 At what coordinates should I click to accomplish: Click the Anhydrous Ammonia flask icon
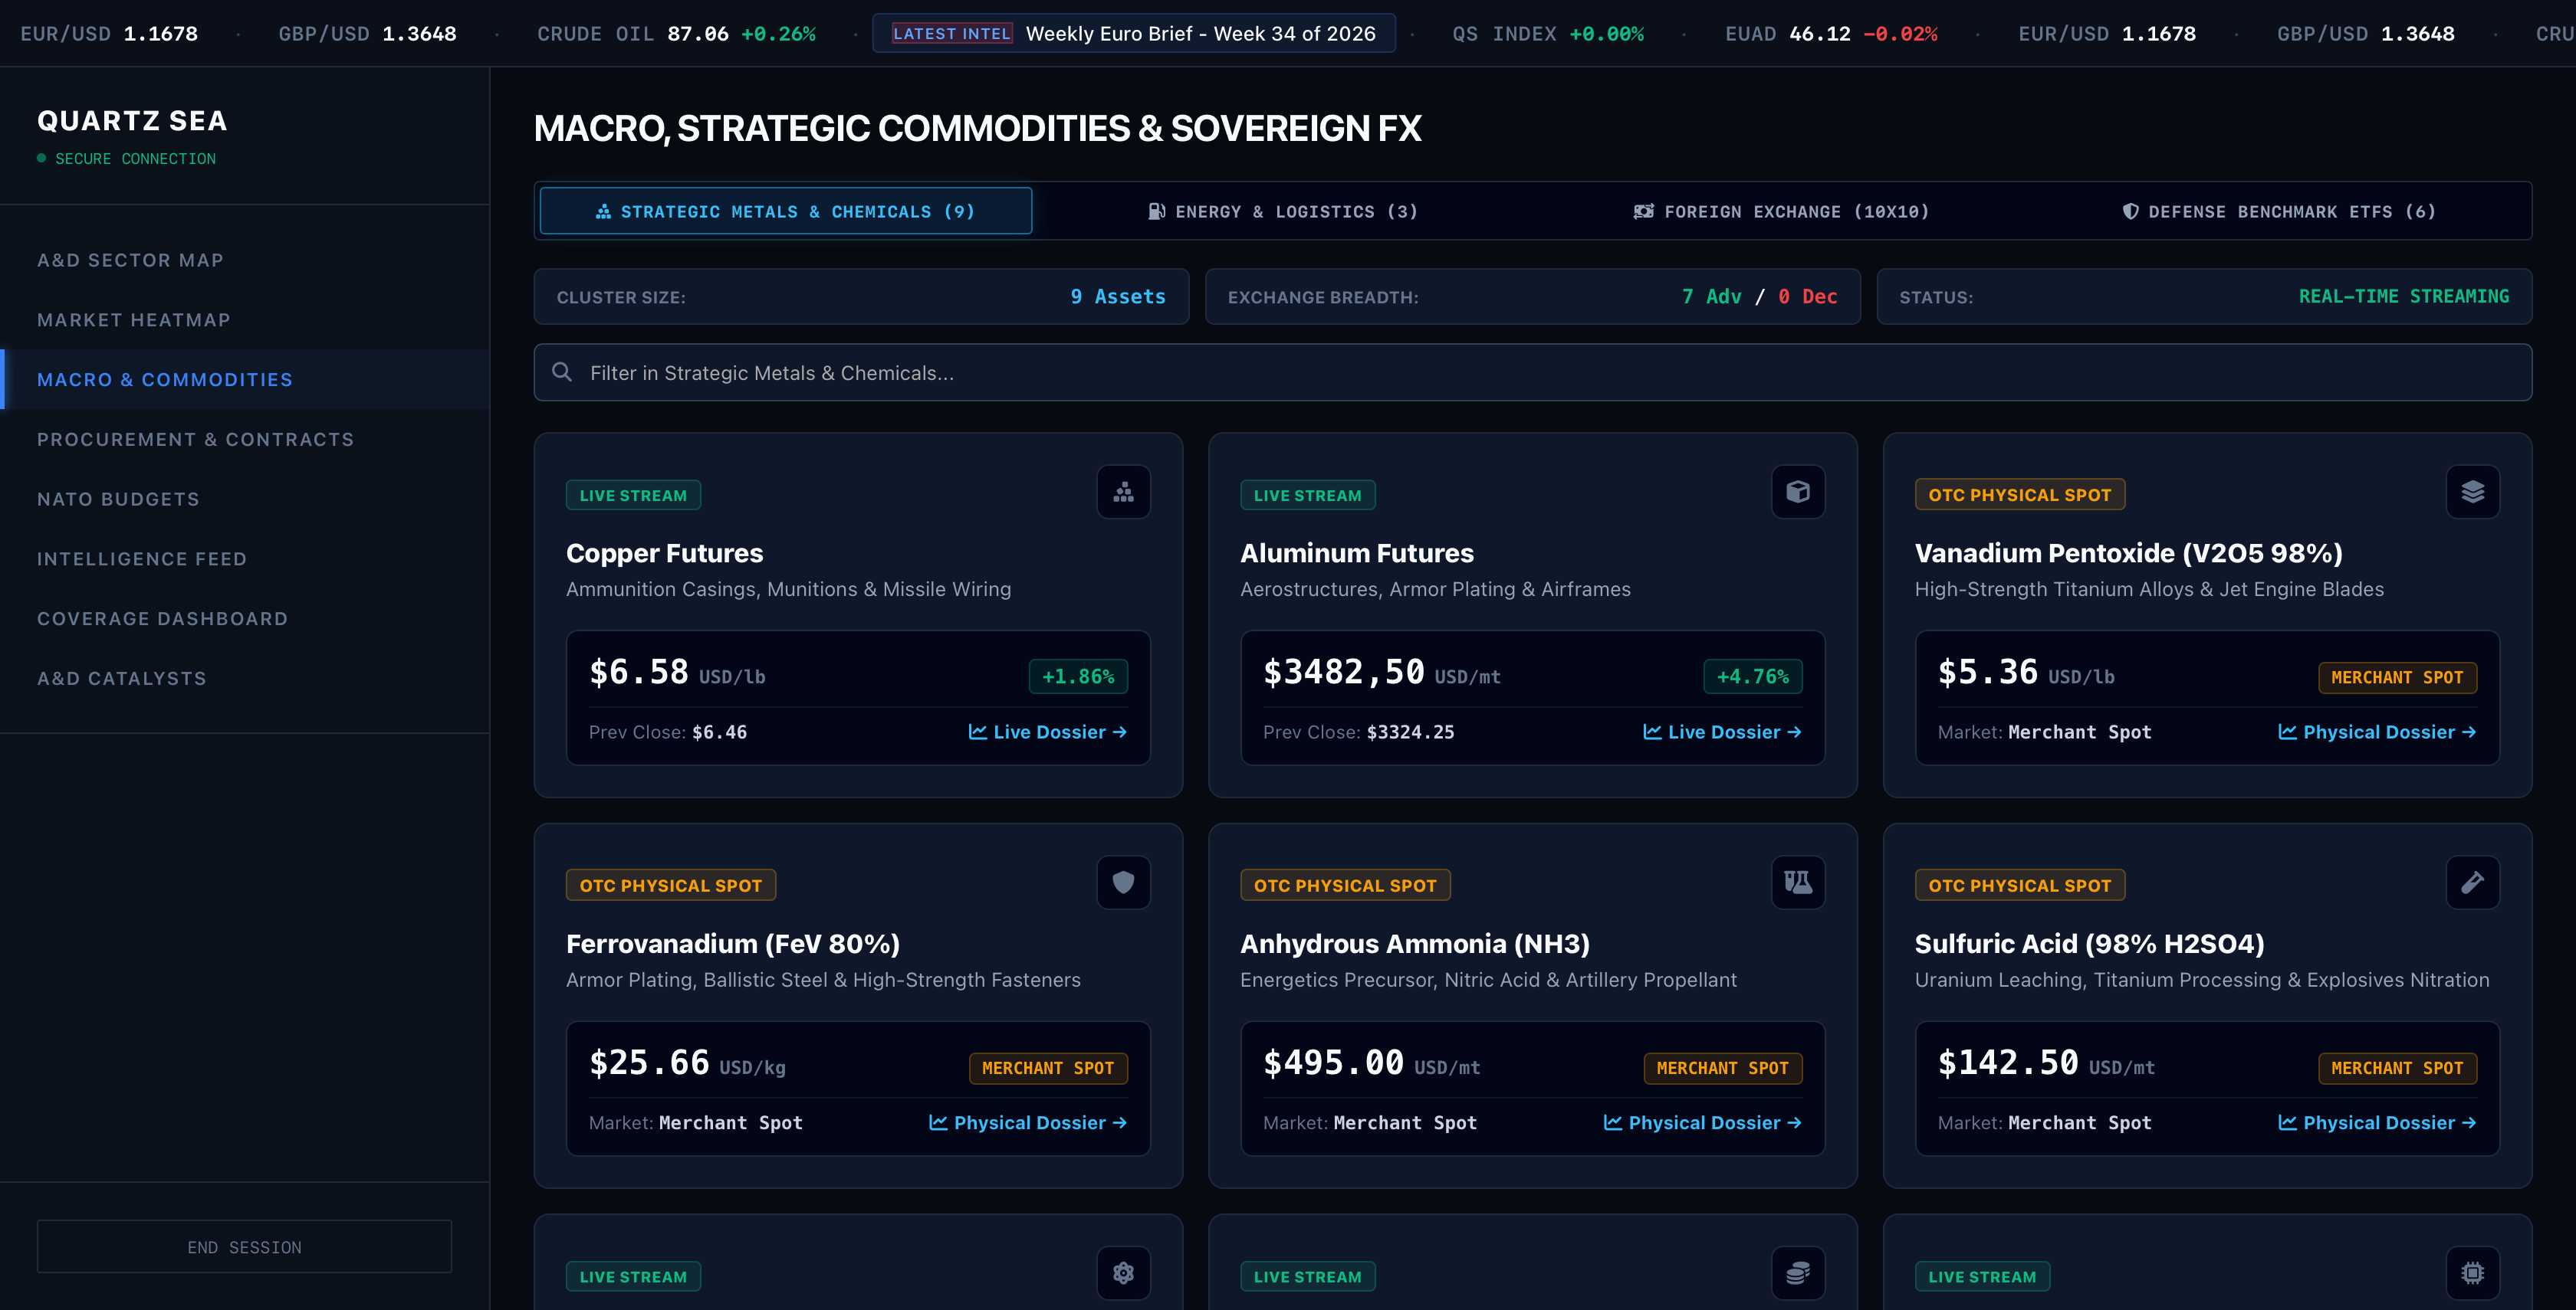coord(1798,883)
